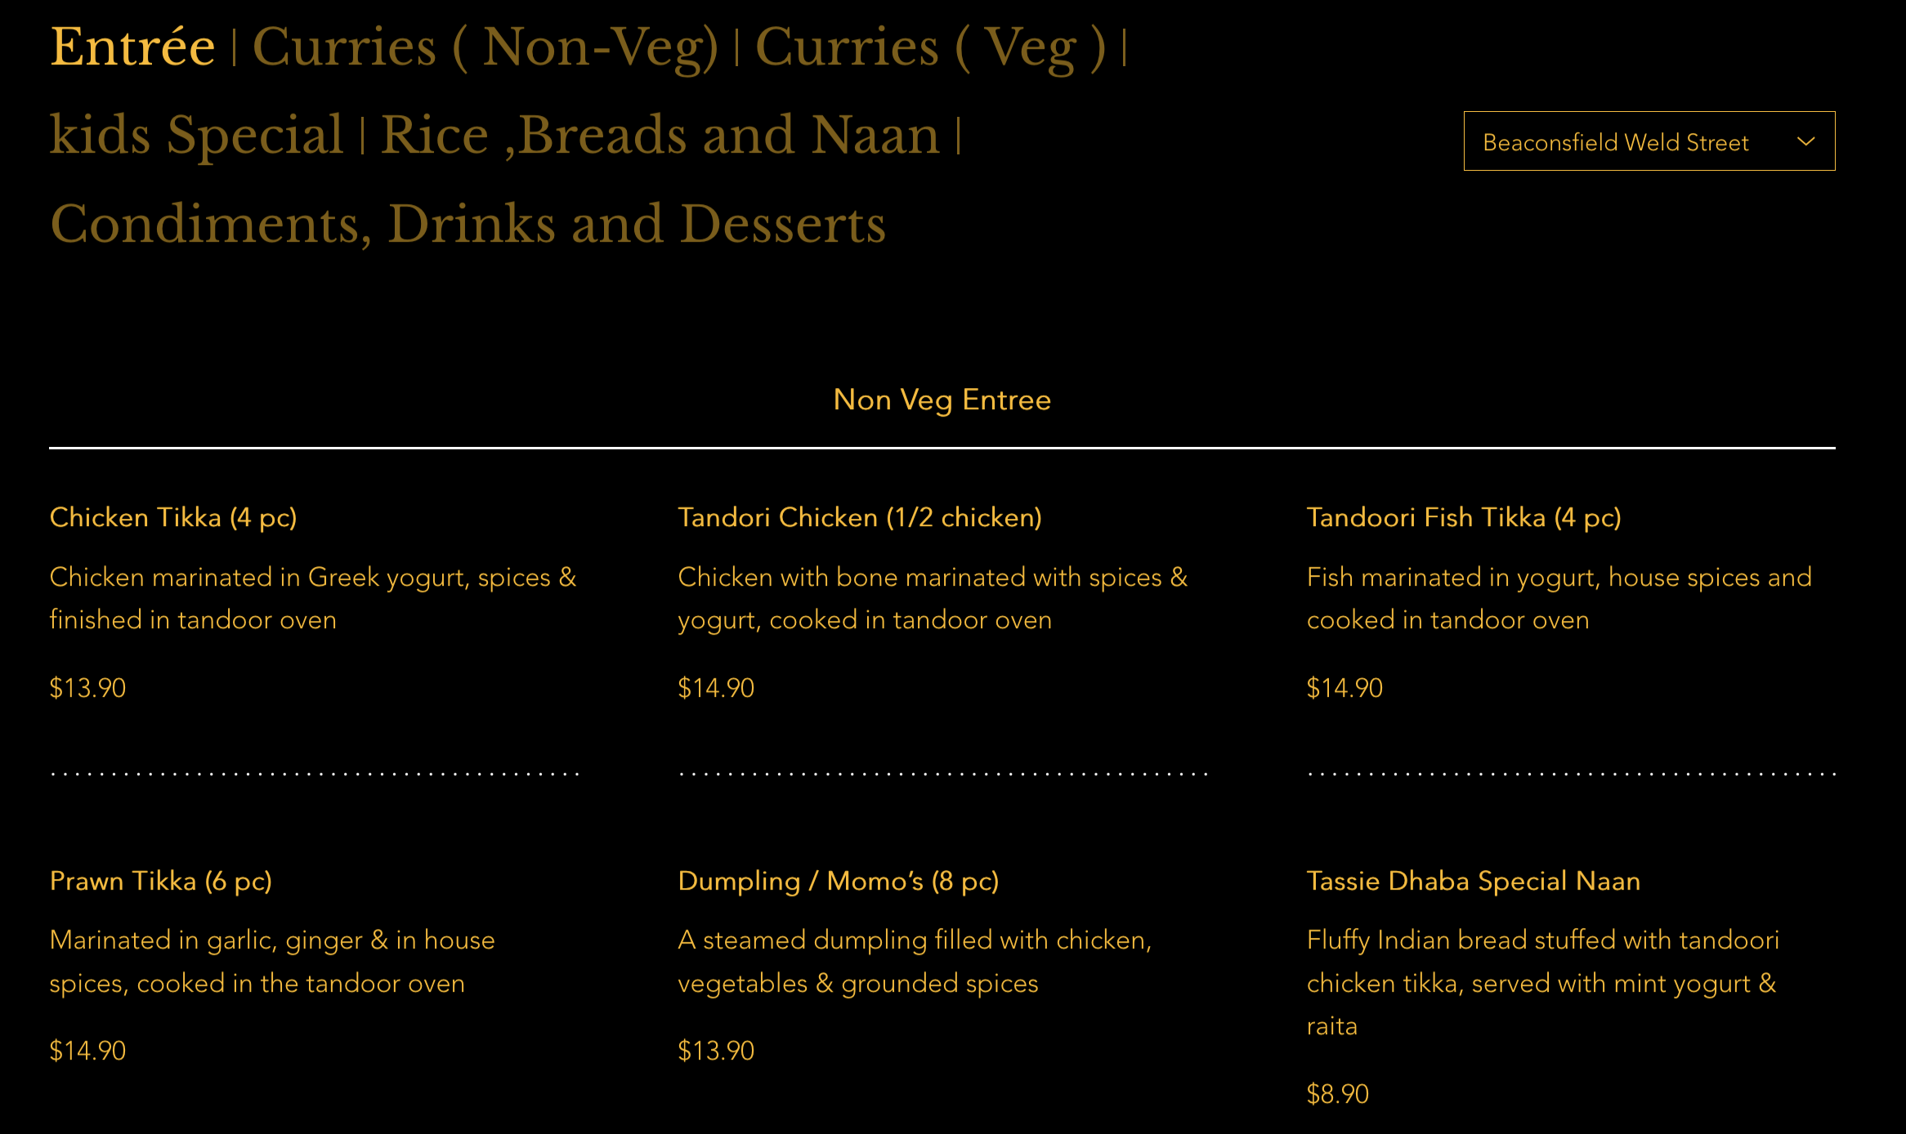Open the kids Special section
1906x1134 pixels.
pyautogui.click(x=196, y=135)
